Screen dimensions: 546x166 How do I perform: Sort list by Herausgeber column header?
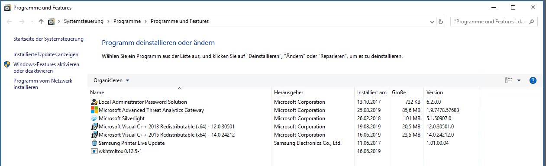[313, 93]
